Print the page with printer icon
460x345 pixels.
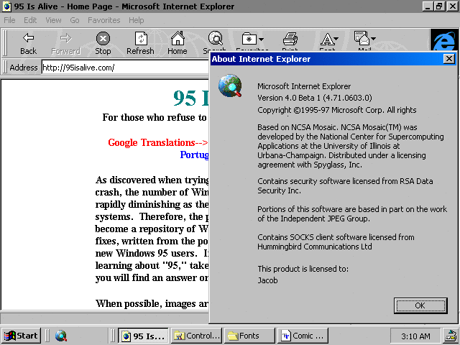(290, 39)
